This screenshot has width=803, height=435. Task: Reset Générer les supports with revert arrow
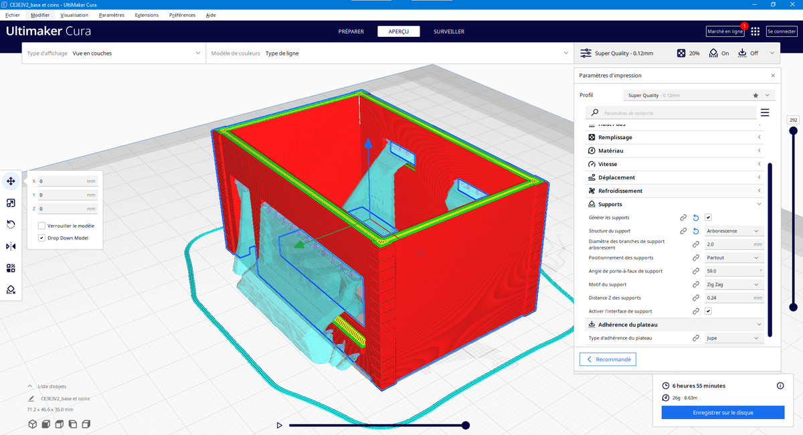click(x=696, y=217)
